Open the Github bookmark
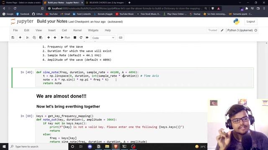This screenshot has width=268, height=150. coord(37,14)
